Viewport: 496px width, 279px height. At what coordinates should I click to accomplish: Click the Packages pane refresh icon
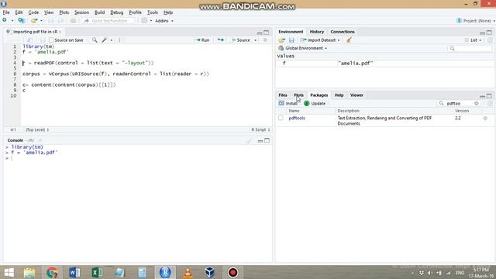(490, 103)
